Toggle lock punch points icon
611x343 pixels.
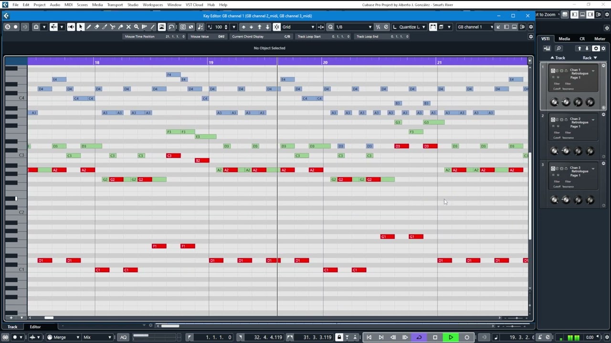click(339, 337)
